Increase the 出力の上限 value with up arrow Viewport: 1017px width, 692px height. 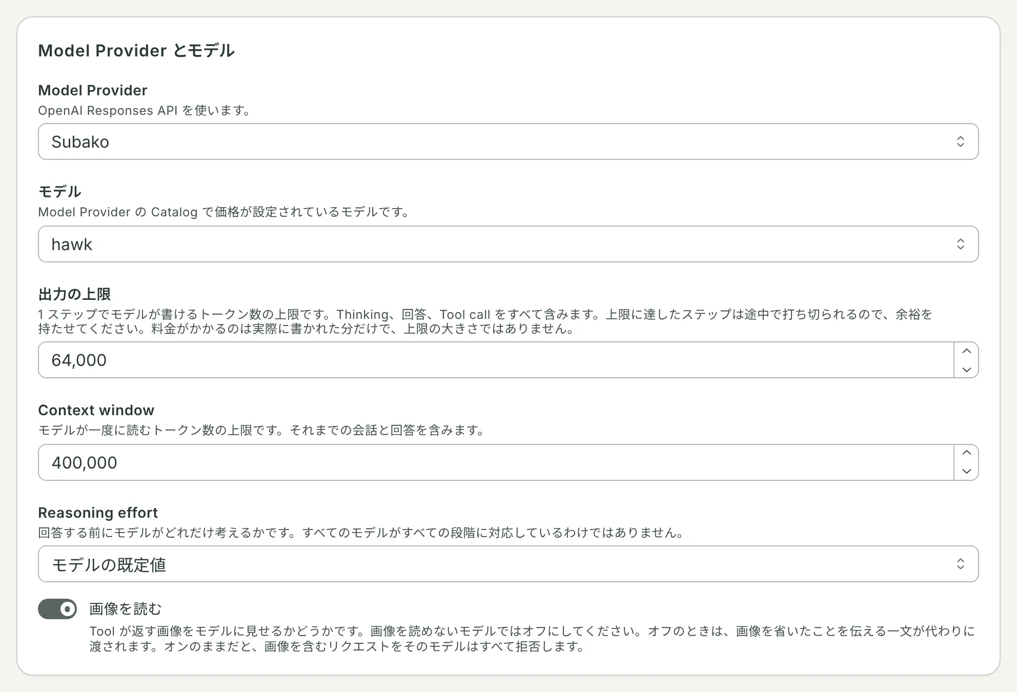(966, 351)
